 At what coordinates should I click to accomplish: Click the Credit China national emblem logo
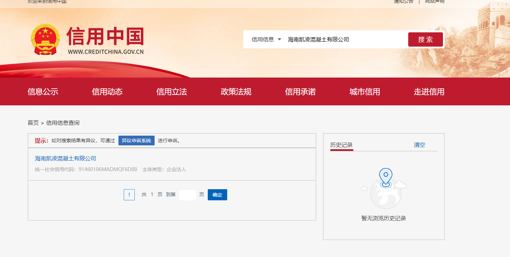click(46, 39)
